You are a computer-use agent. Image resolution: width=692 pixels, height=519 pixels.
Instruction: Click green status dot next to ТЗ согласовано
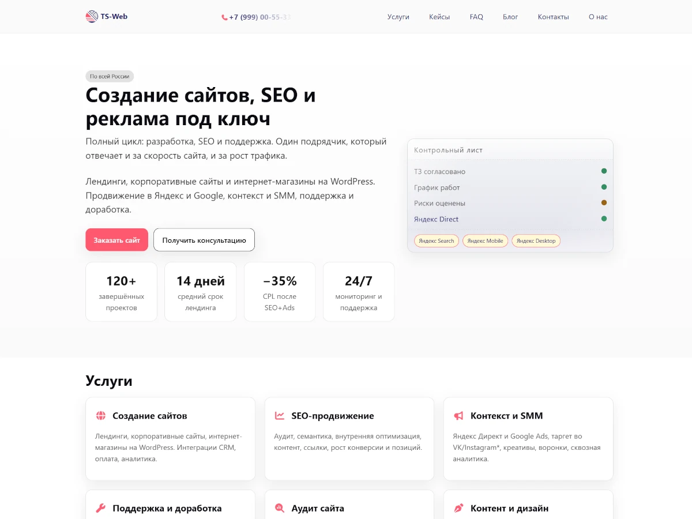(604, 171)
